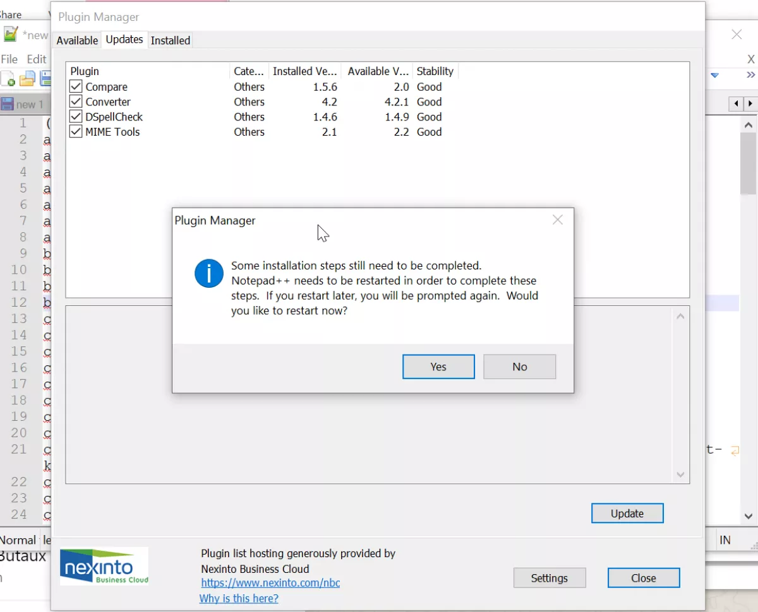758x612 pixels.
Task: Click installed version 1.4.6 for DSpellCheck
Action: point(326,117)
